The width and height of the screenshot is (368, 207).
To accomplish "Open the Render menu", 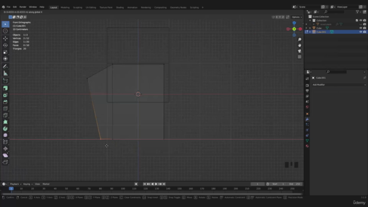I will [x=23, y=7].
